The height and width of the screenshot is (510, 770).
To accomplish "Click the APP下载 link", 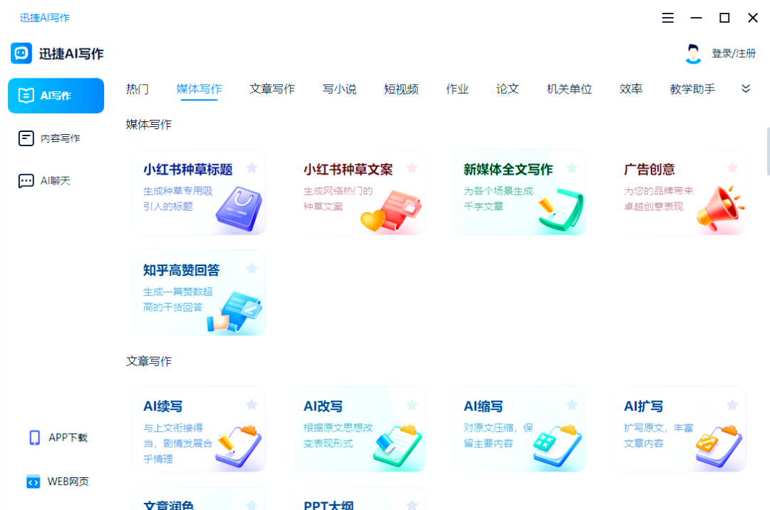I will pyautogui.click(x=68, y=437).
